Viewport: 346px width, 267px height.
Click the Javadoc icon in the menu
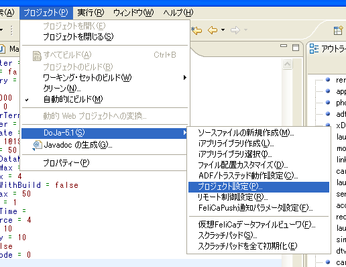tap(37, 145)
